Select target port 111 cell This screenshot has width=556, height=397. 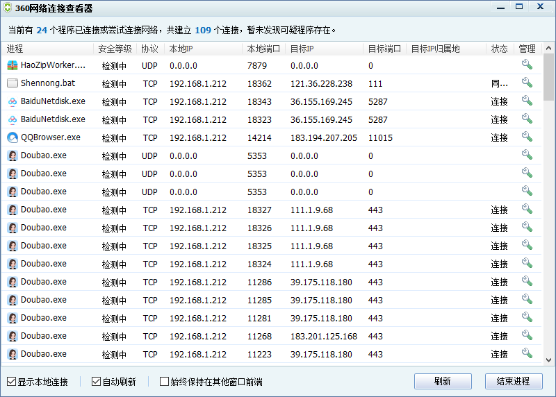point(375,83)
